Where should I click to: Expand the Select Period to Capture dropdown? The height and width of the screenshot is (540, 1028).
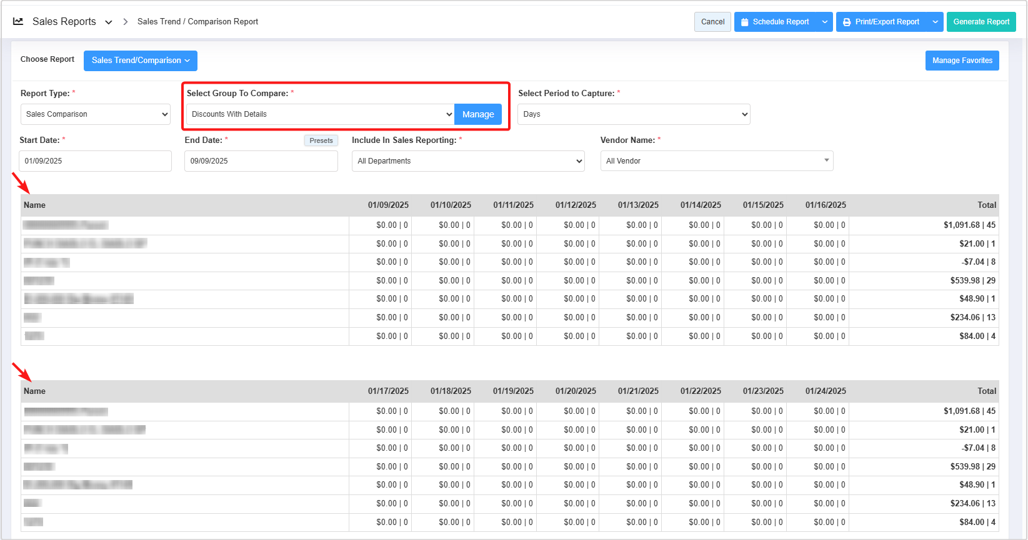point(634,114)
